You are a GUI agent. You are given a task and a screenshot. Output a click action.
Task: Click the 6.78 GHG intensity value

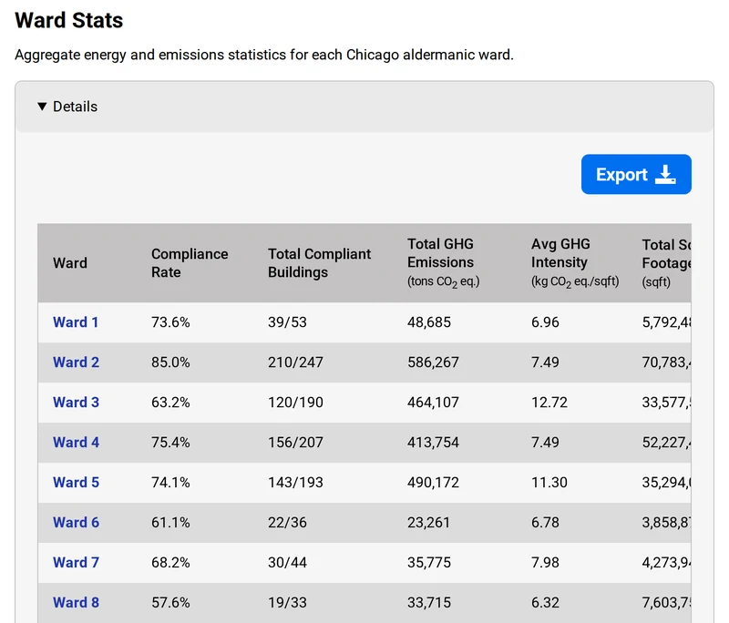tap(545, 522)
